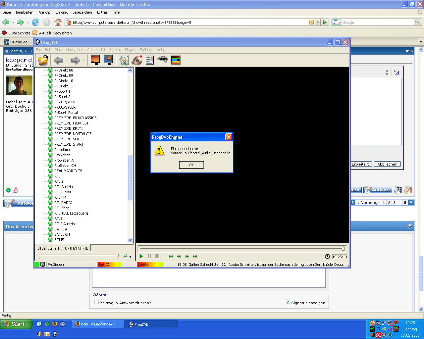Open the EPG color bars icon

(x=176, y=60)
